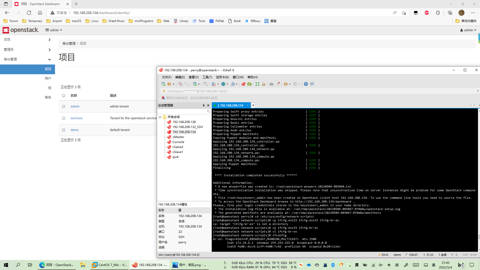Open the admin project dropdown beside OpenStack logo
This screenshot has height=270, width=480.
pyautogui.click(x=54, y=30)
